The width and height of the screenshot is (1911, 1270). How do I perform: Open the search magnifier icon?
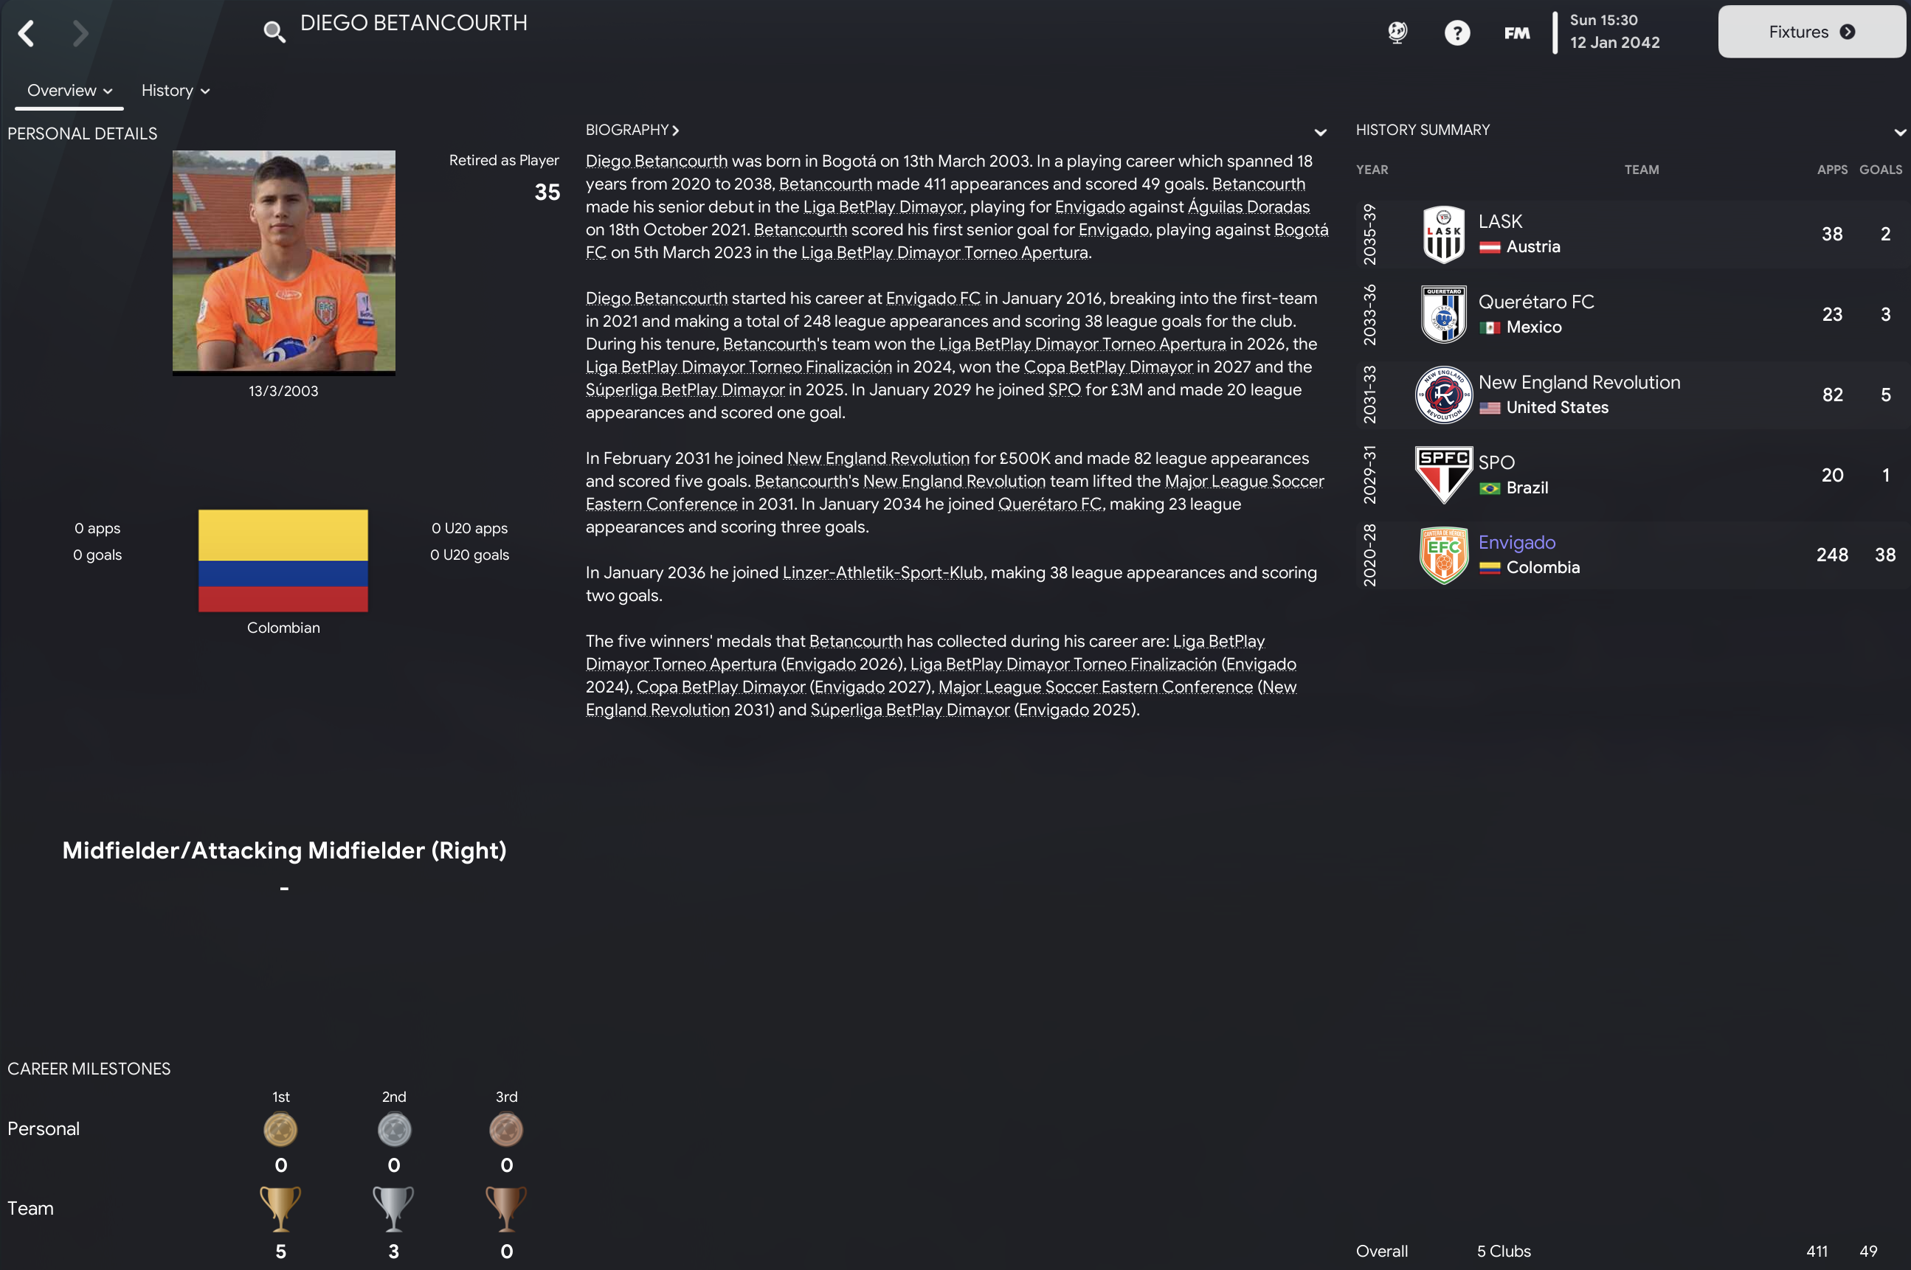coord(274,32)
